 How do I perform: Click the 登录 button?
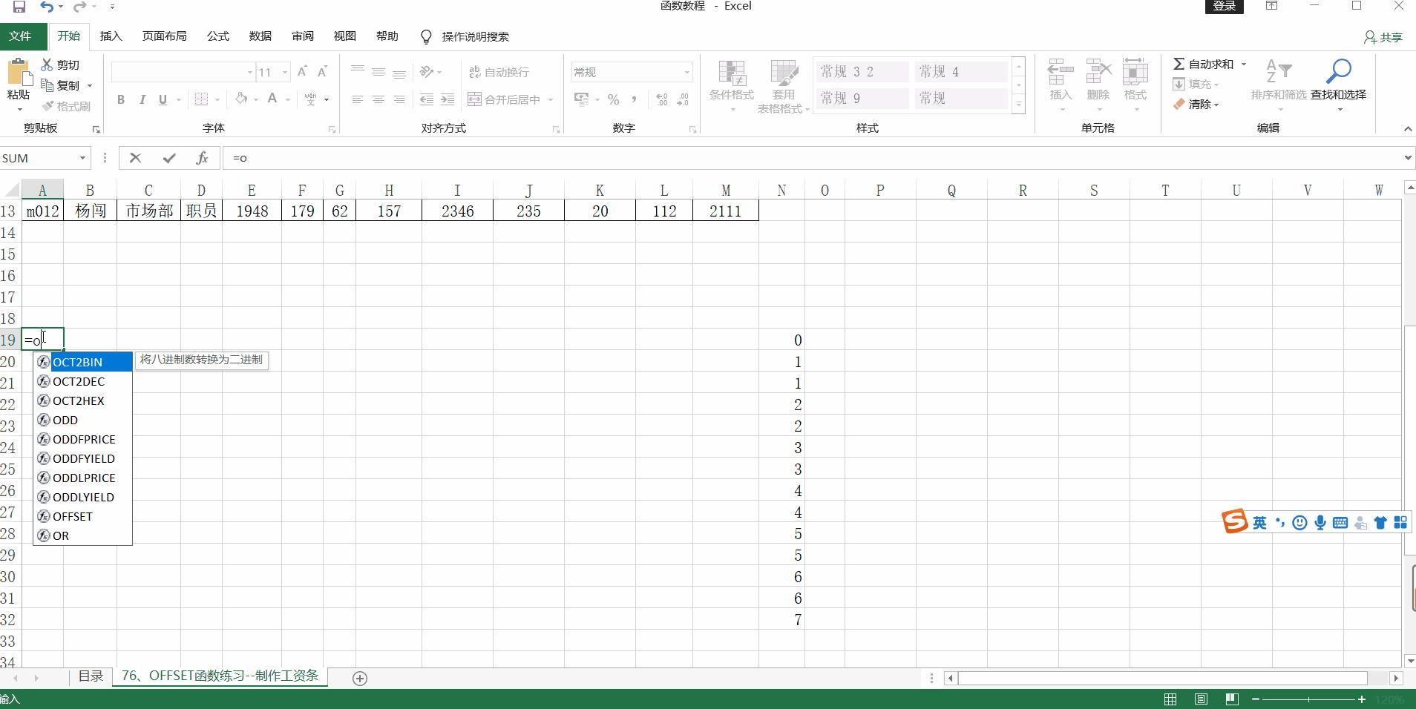[1223, 7]
